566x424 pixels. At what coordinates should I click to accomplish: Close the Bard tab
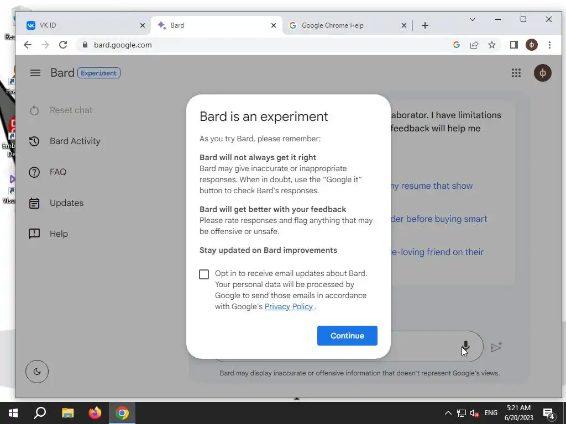point(274,25)
